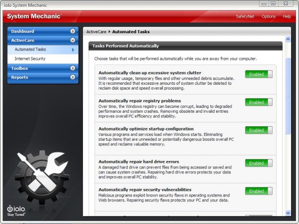299x224 pixels.
Task: Open the Reports section
Action: coord(43,78)
